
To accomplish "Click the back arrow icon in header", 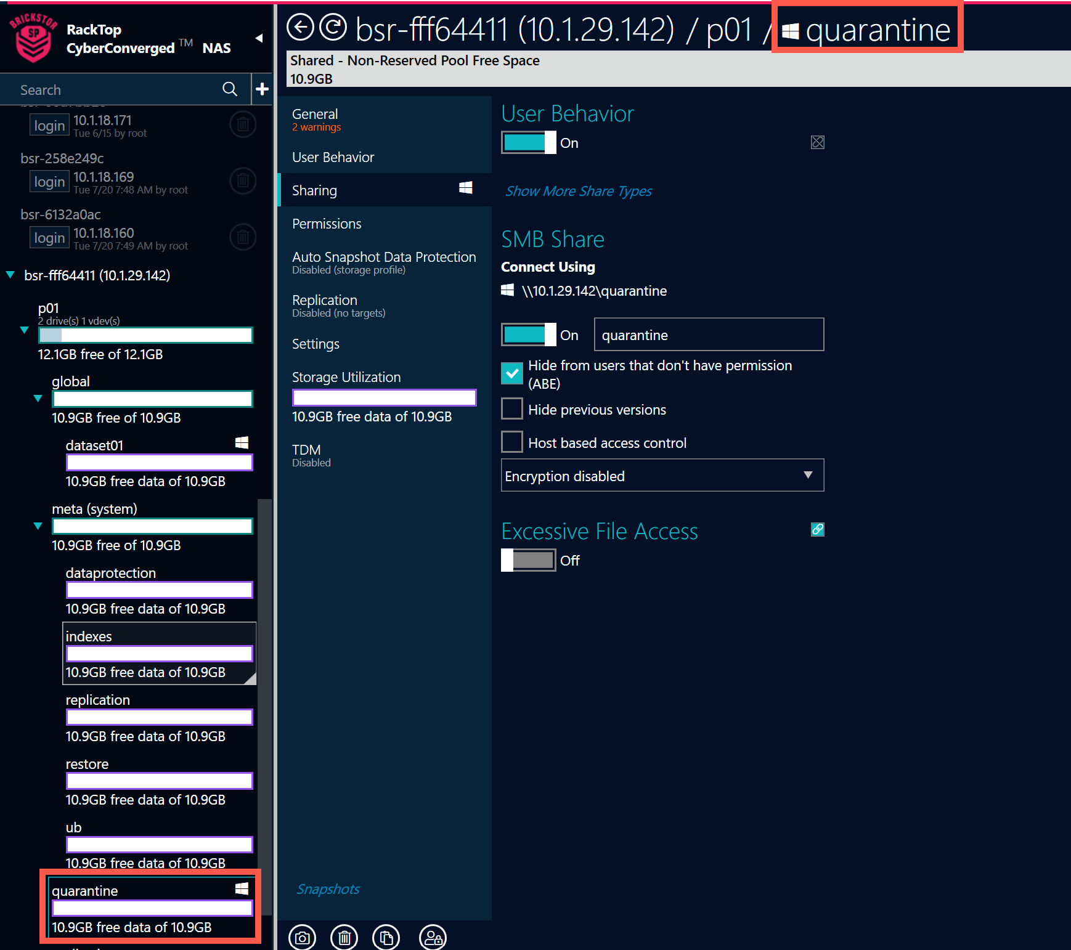I will [x=301, y=28].
